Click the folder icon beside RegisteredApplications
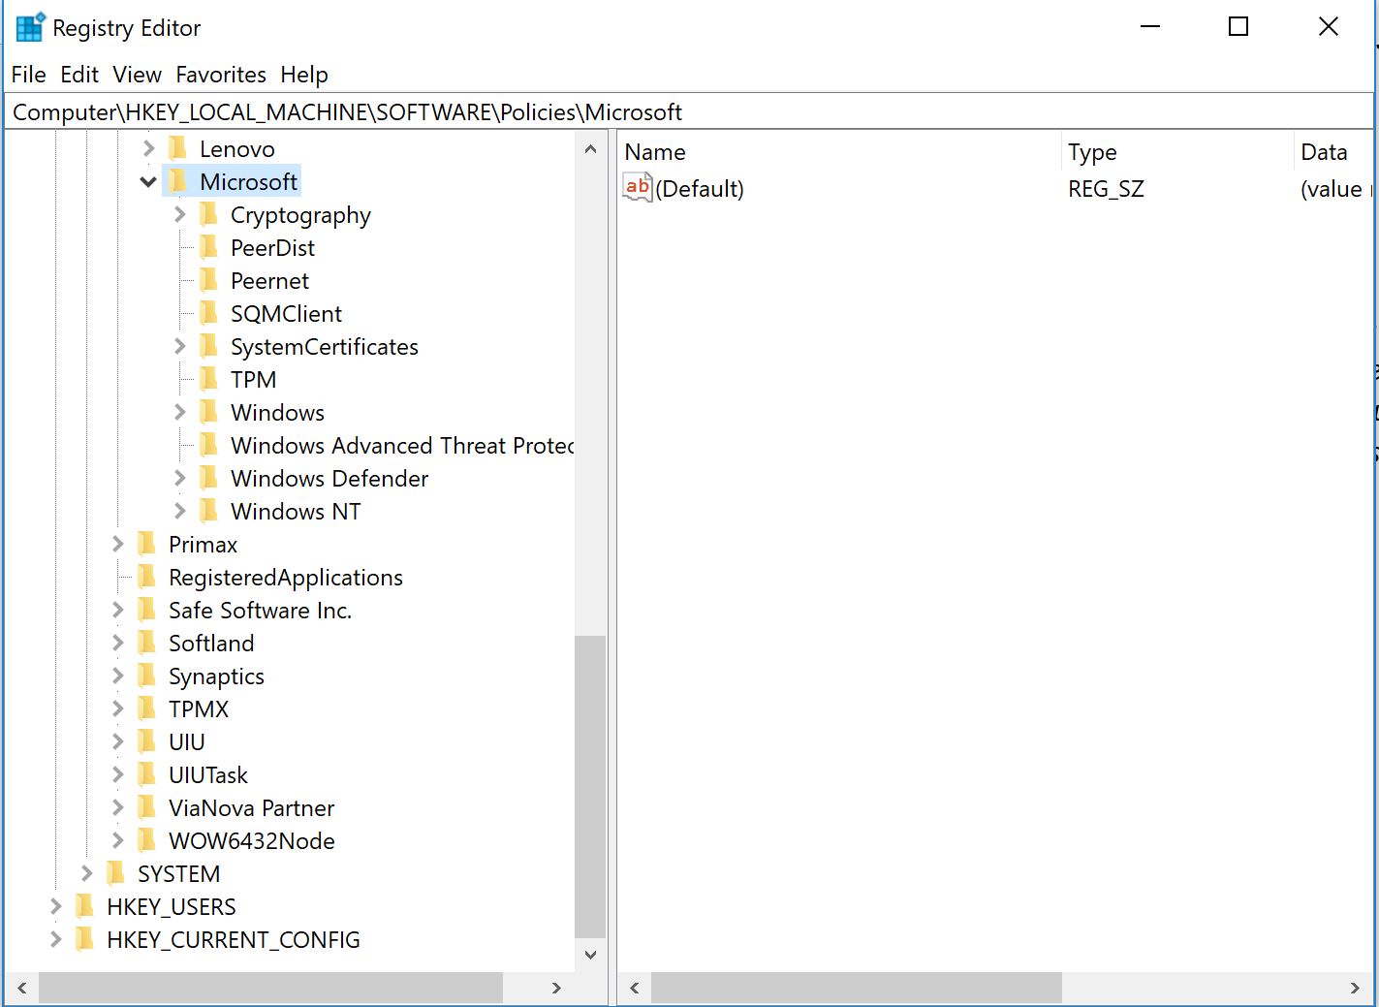The width and height of the screenshot is (1379, 1007). pyautogui.click(x=146, y=577)
